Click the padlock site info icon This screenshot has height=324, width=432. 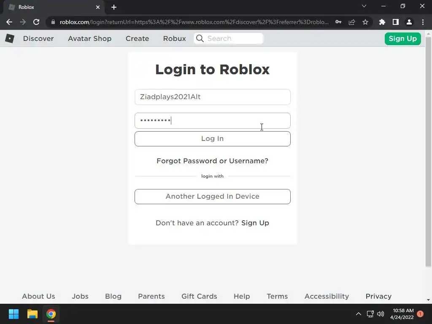pyautogui.click(x=53, y=22)
